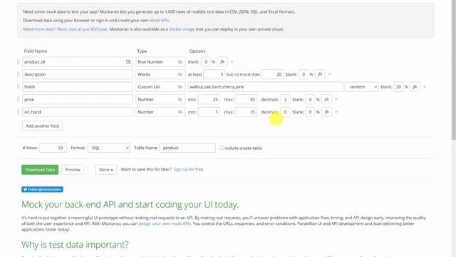Click the formula fx button in description row

[x=320, y=74]
